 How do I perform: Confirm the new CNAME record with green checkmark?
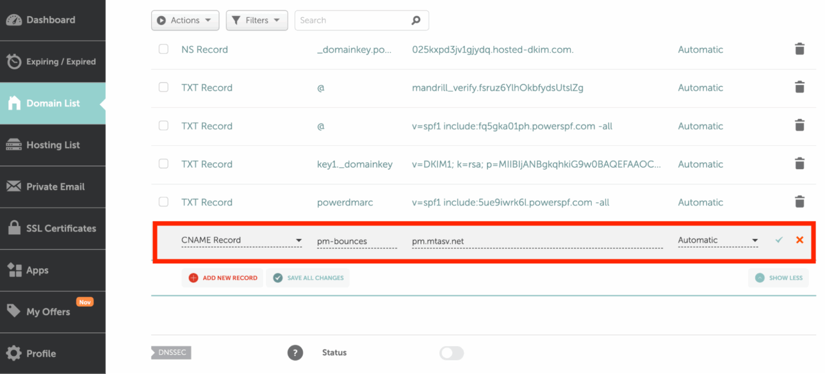(779, 240)
